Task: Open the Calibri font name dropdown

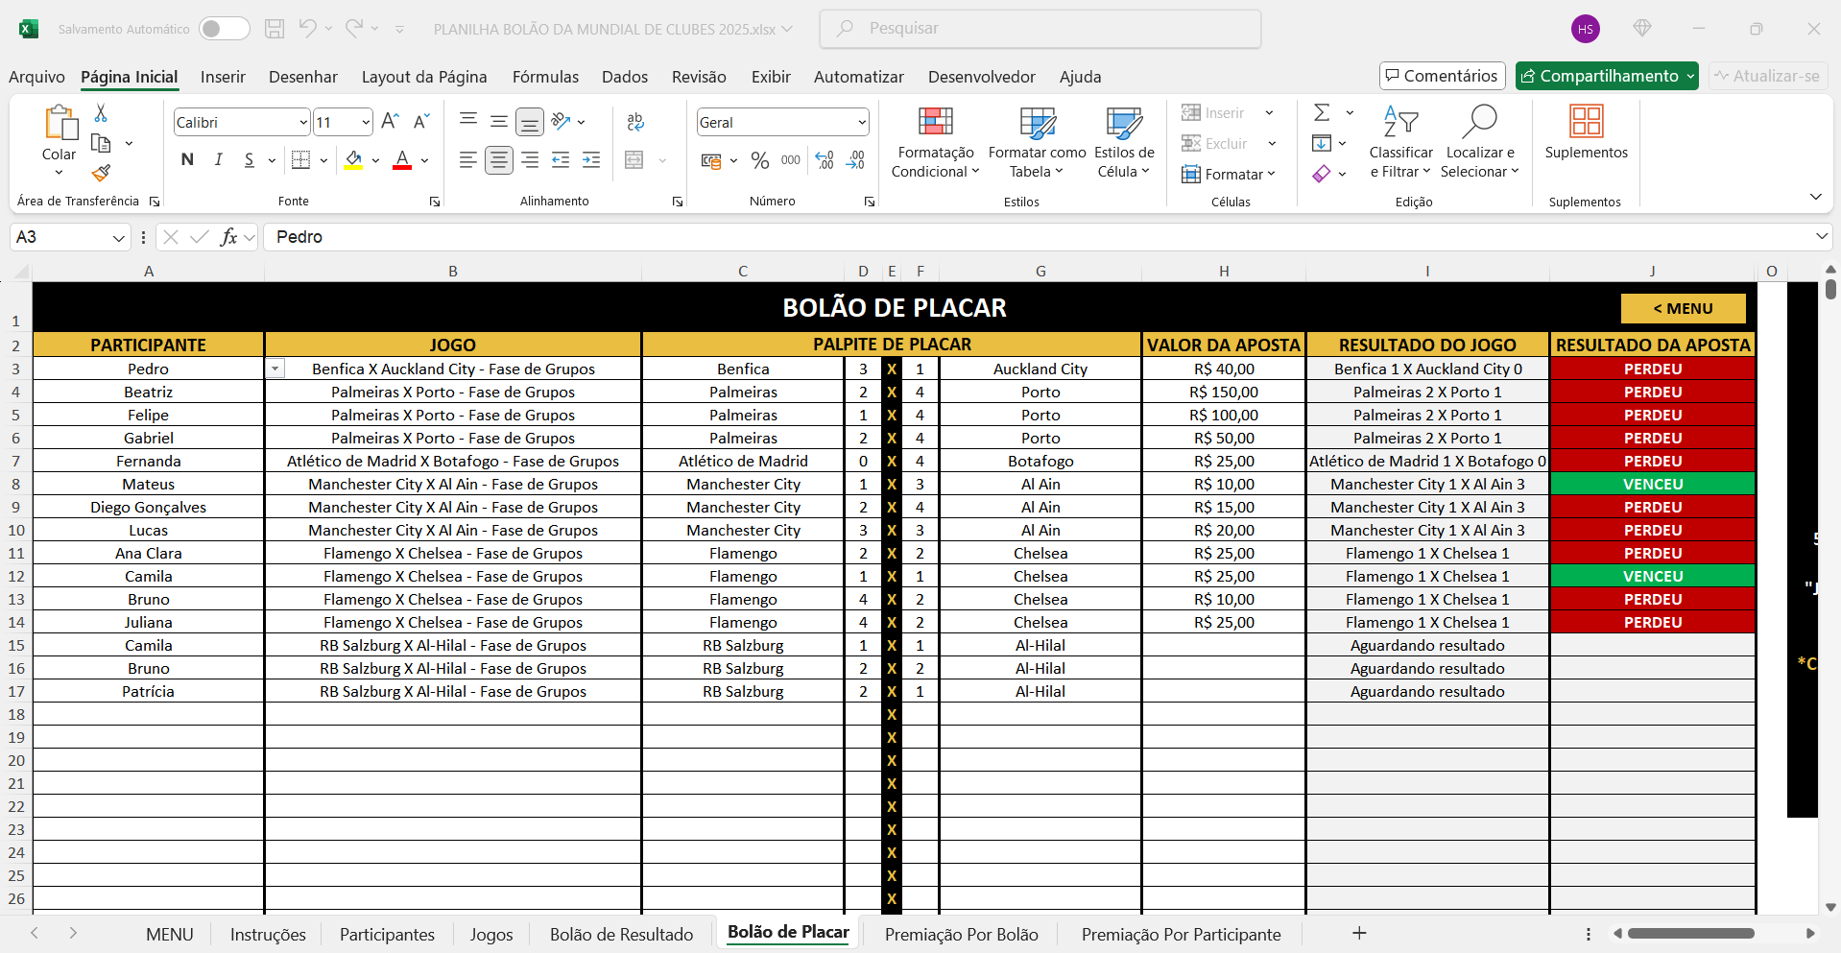Action: pyautogui.click(x=303, y=122)
